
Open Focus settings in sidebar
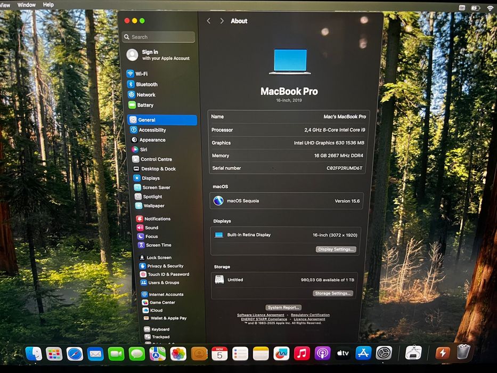tap(148, 236)
